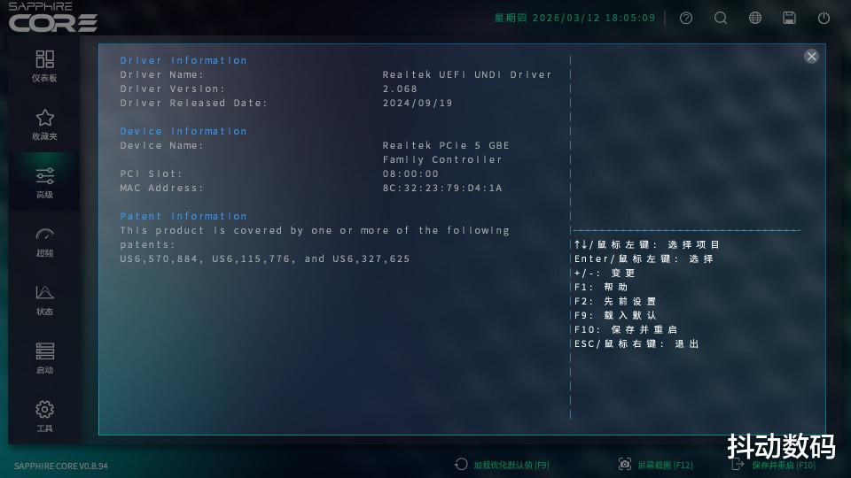Click SAPPHIRE CORE V0.8.94 version text
Viewport: 851px width, 478px height.
pos(61,466)
